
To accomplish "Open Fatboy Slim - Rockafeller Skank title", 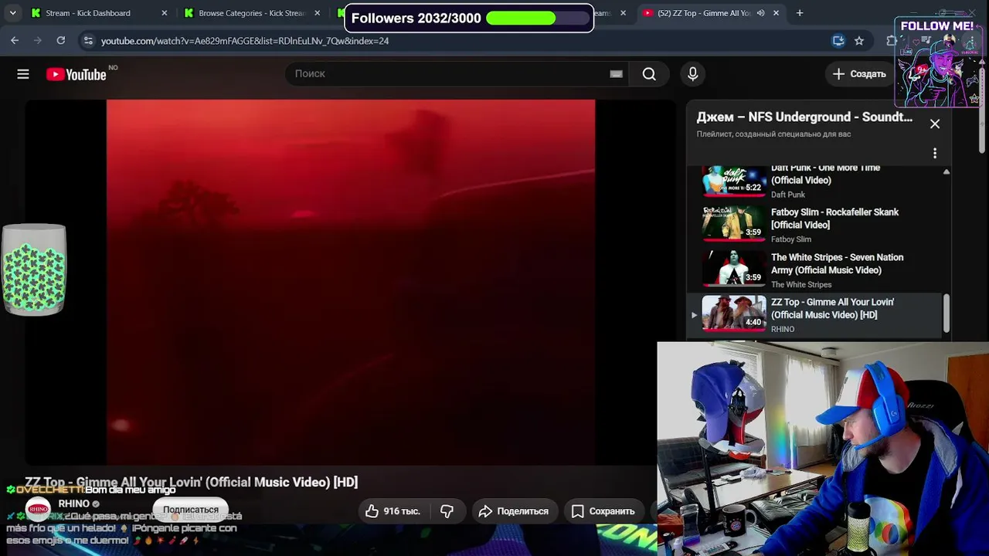I will point(834,219).
